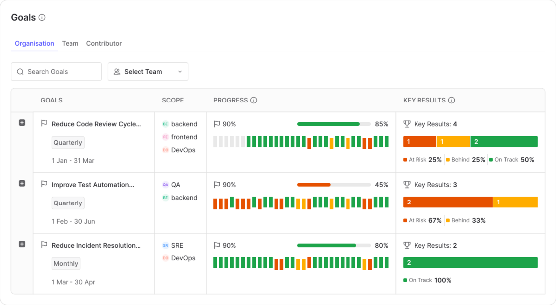Switch to the Organisation tab
Screen dimensions: 556x305
34,43
